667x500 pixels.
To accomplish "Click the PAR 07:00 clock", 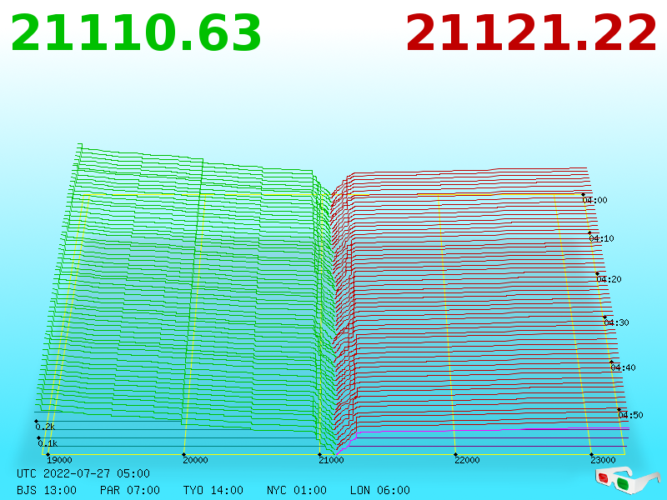I will point(130,490).
